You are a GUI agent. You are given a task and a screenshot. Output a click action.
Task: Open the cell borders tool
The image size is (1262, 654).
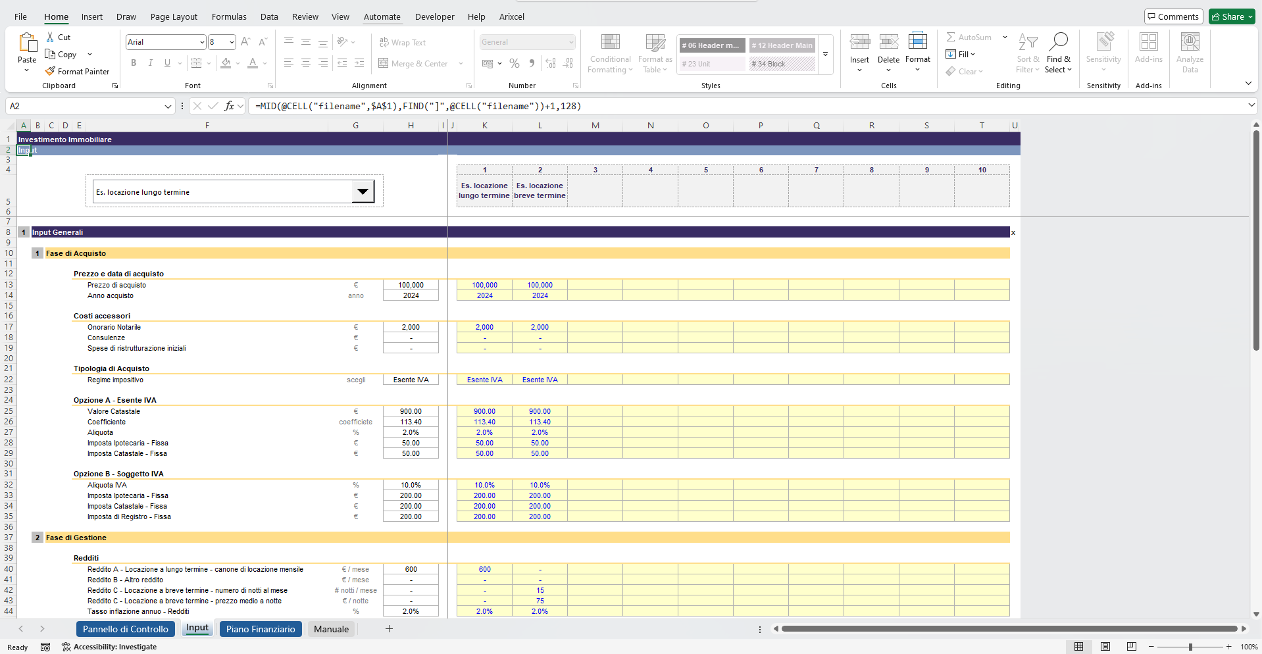pyautogui.click(x=196, y=63)
